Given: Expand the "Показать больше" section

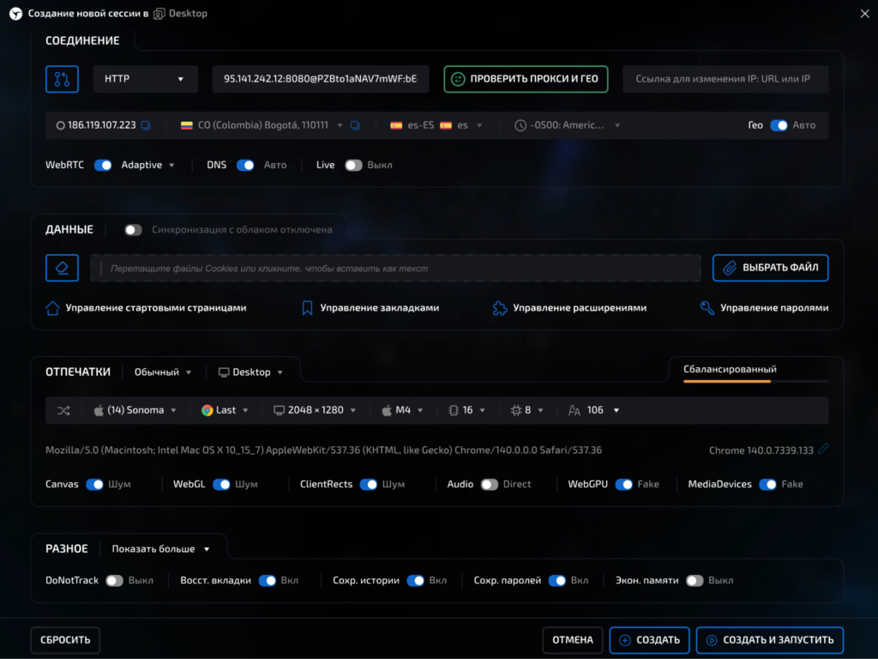Looking at the screenshot, I should click(160, 549).
